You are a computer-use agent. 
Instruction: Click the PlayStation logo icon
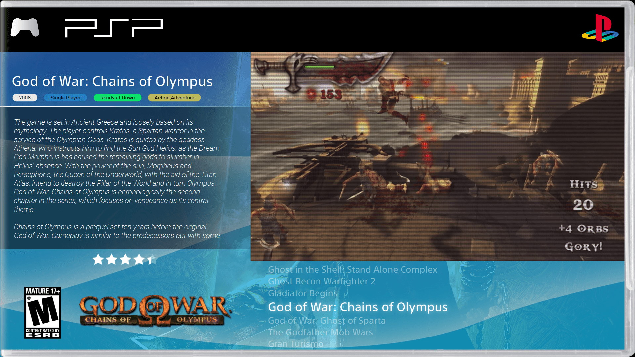coord(600,28)
